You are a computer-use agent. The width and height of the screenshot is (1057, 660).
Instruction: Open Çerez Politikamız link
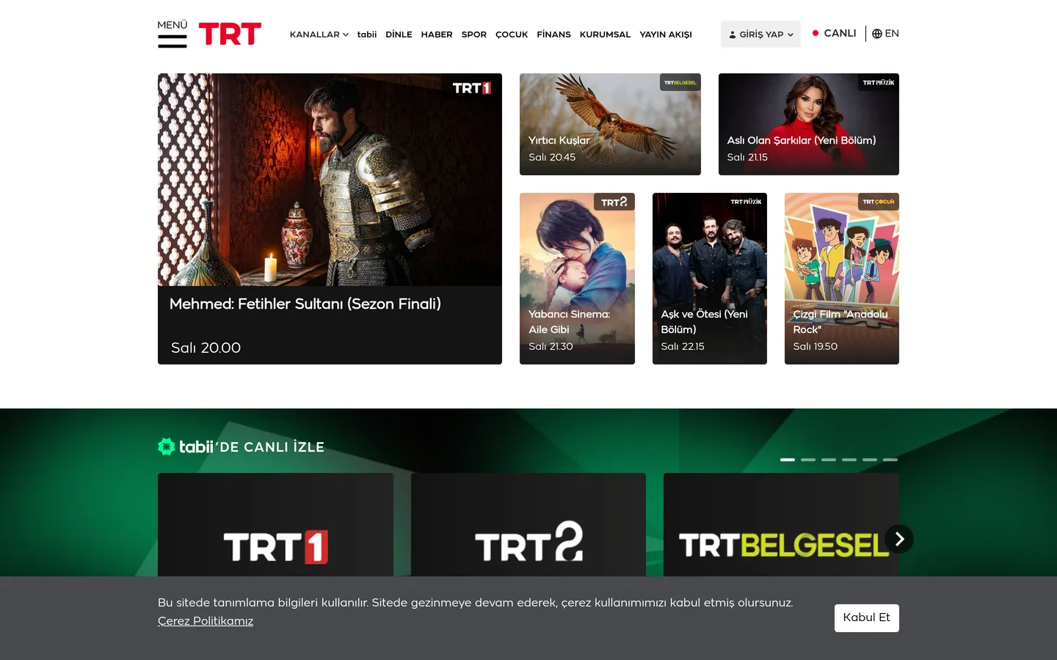(x=206, y=621)
